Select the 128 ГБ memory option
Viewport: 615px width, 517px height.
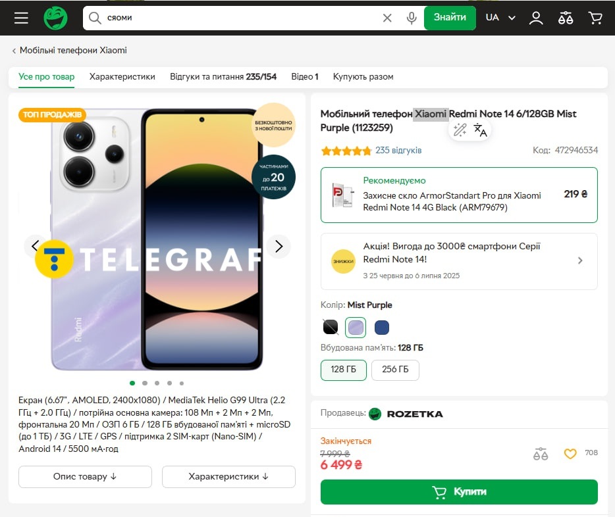tap(343, 369)
